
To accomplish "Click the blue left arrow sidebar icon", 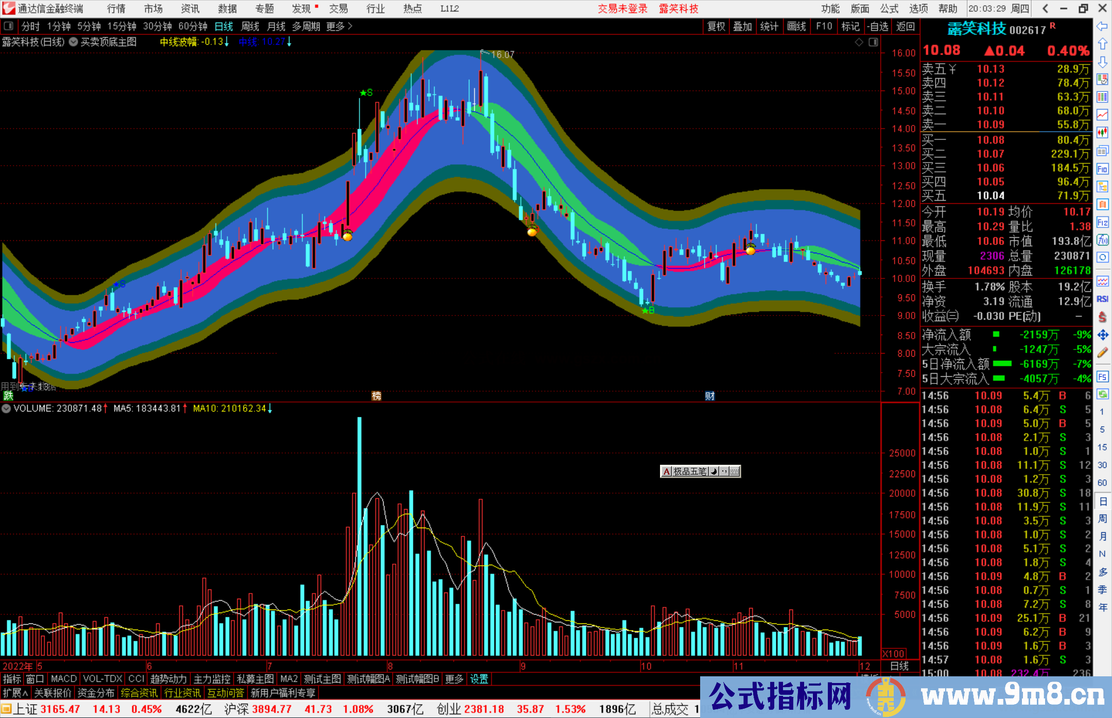I will [x=1102, y=26].
